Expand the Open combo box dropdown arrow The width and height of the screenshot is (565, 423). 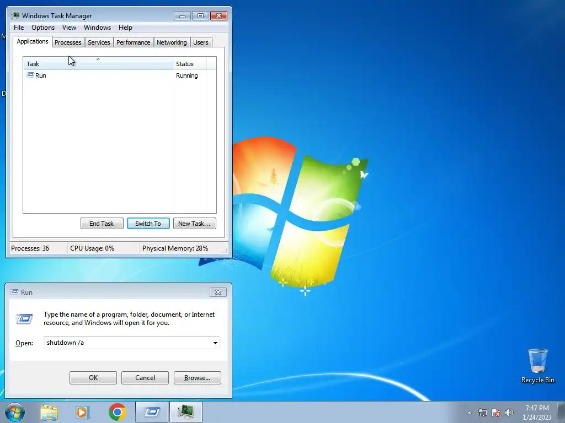(215, 343)
